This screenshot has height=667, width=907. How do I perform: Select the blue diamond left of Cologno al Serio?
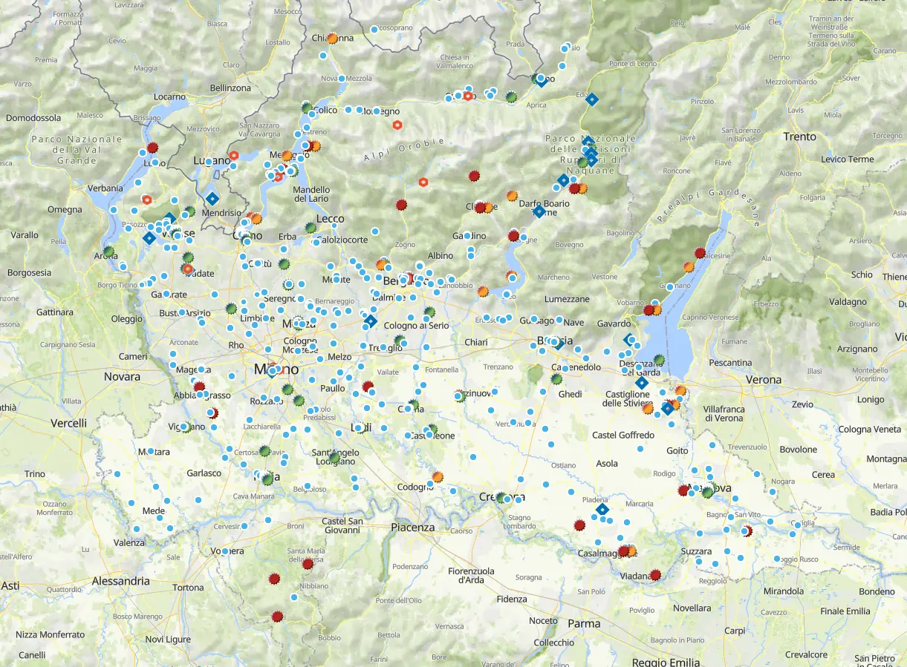click(x=370, y=321)
